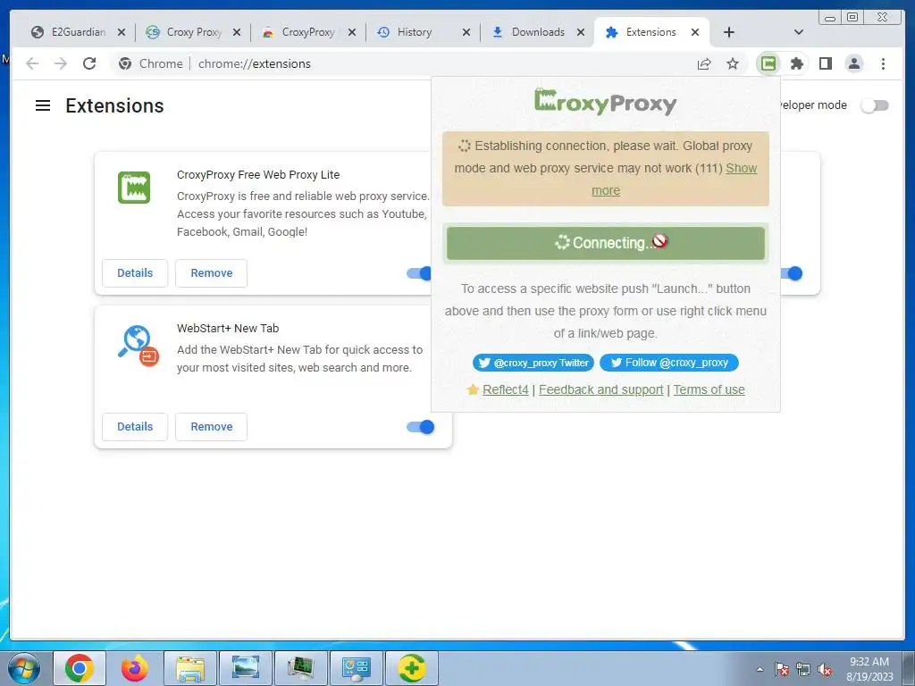The image size is (915, 686).
Task: Open Windows Explorer folder in taskbar
Action: coord(190,668)
